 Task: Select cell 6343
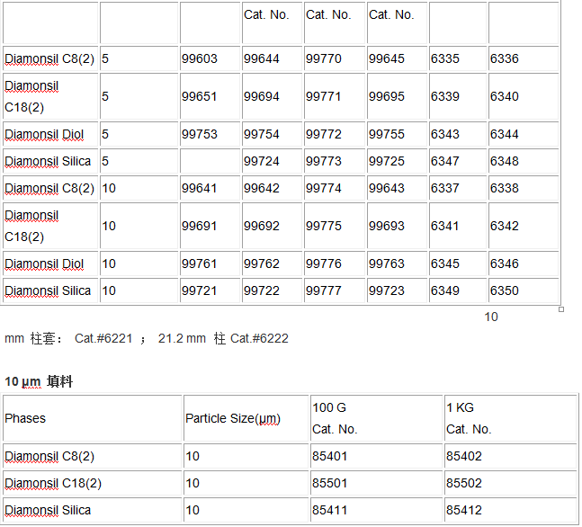(x=458, y=134)
